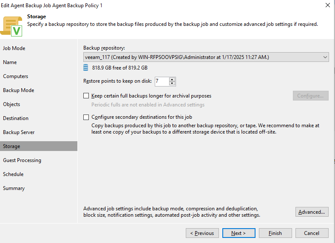Go back with Previous button
This screenshot has width=335, height=243.
(202, 233)
